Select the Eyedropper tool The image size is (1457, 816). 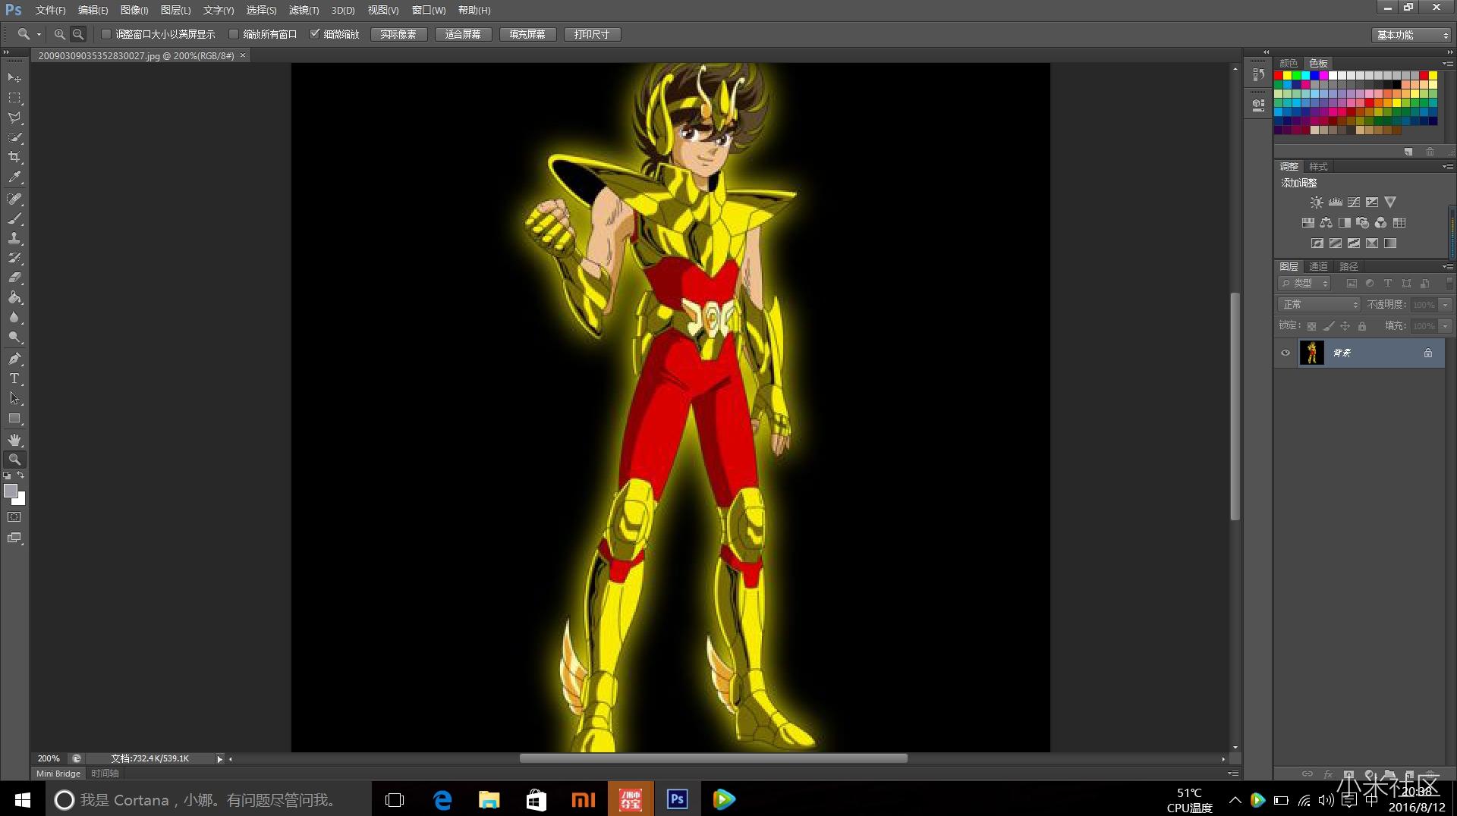click(x=14, y=177)
